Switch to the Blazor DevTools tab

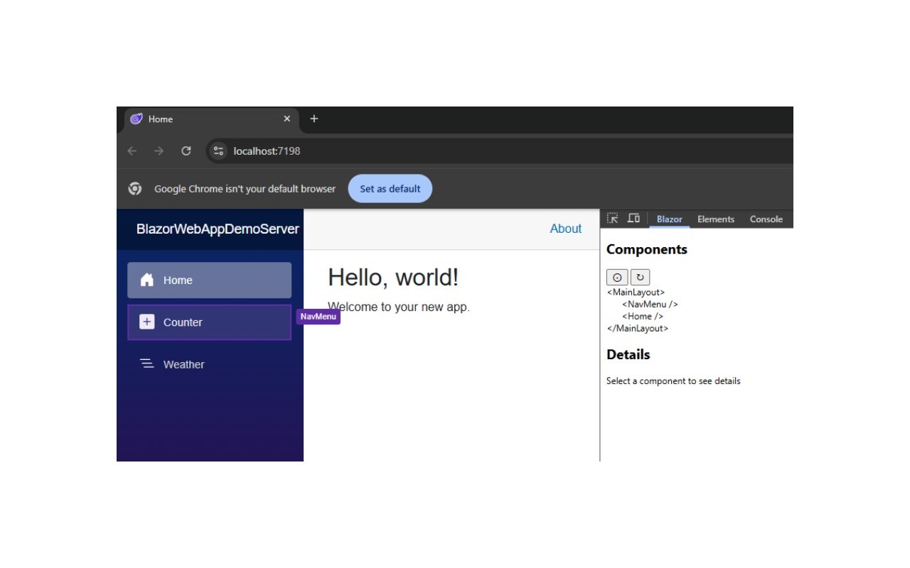click(x=670, y=219)
